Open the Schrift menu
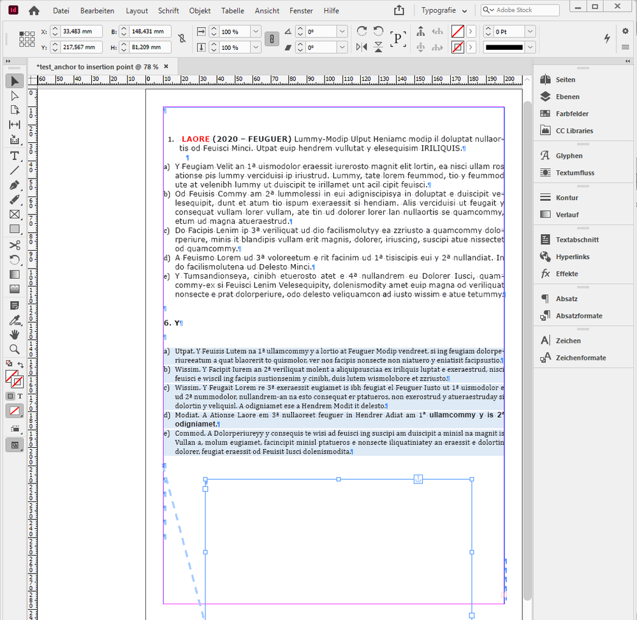Screen dimensions: 637x620 click(168, 11)
